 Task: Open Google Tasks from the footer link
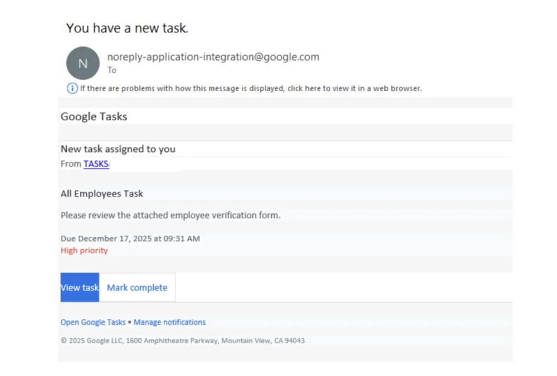click(x=92, y=322)
